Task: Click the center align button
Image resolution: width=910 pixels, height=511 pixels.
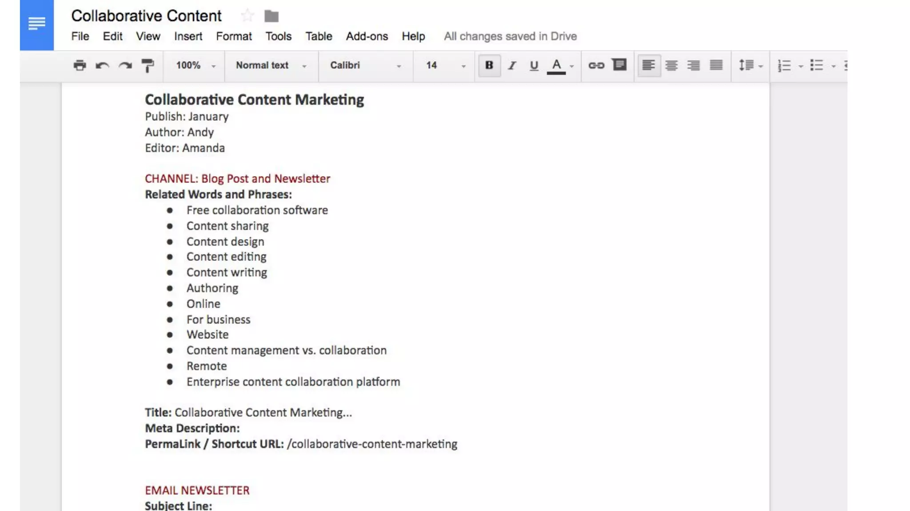Action: [671, 66]
